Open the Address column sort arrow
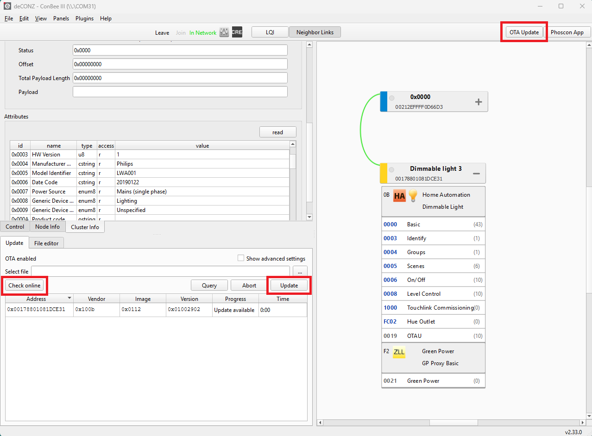This screenshot has width=592, height=436. click(69, 299)
